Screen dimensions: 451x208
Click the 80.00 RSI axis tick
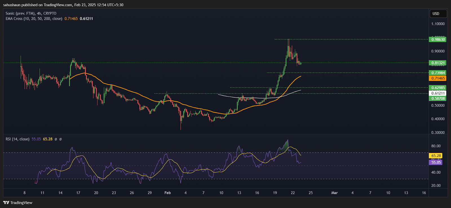436,146
